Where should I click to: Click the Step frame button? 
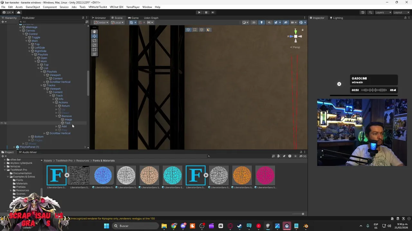point(213,13)
